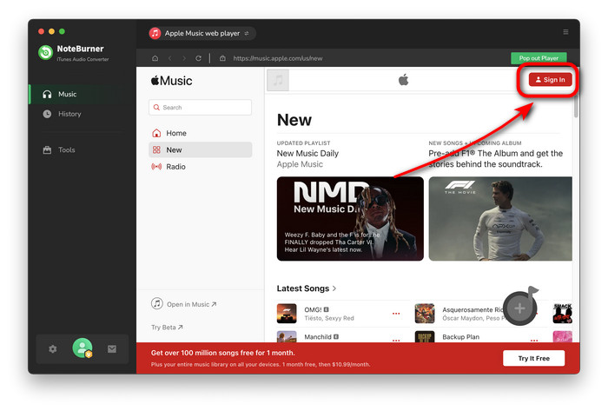Screen dimensions: 608x411
Task: Open more options for Manchild song
Action: tap(396, 340)
